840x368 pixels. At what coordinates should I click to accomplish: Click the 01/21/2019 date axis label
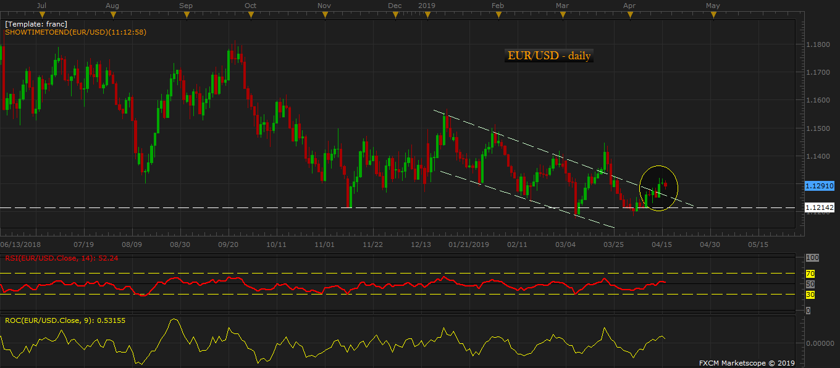pos(468,245)
